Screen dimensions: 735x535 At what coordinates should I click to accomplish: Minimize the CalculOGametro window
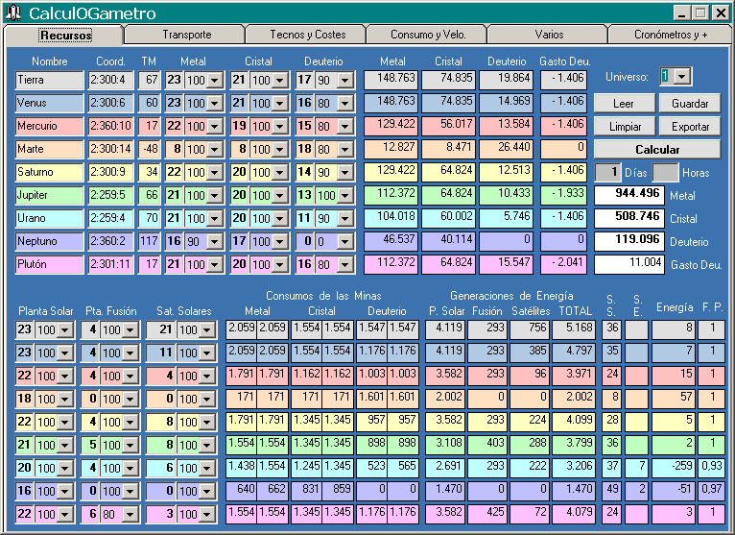click(x=682, y=12)
